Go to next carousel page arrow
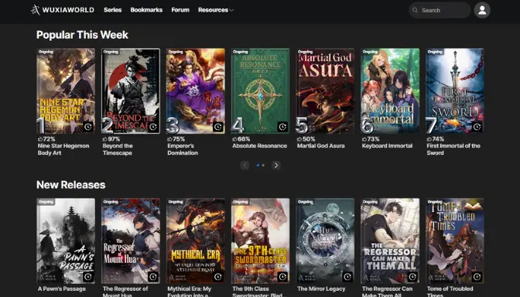 (276, 165)
